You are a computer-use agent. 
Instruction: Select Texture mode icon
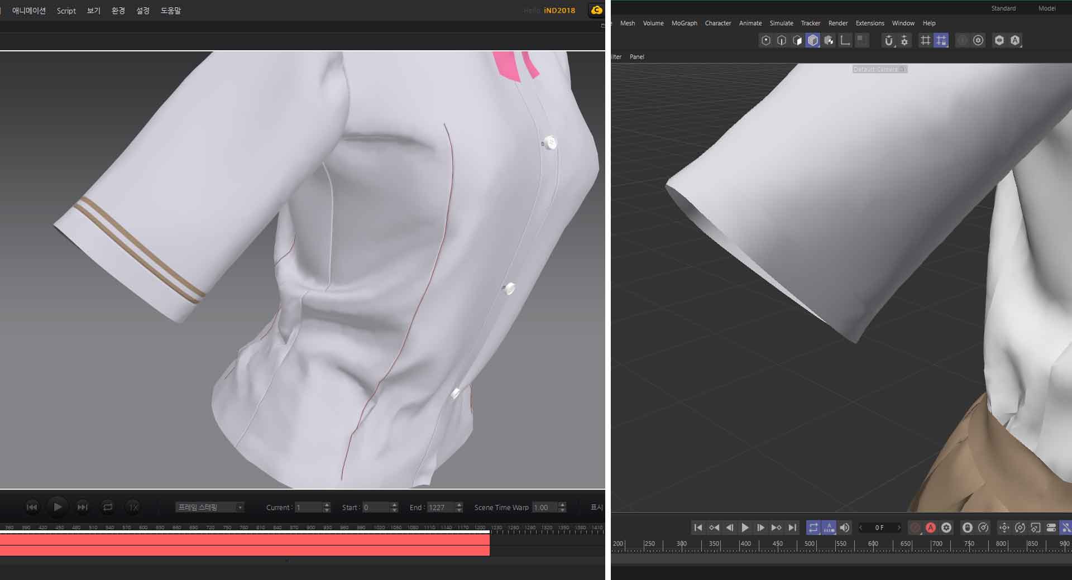coord(829,40)
